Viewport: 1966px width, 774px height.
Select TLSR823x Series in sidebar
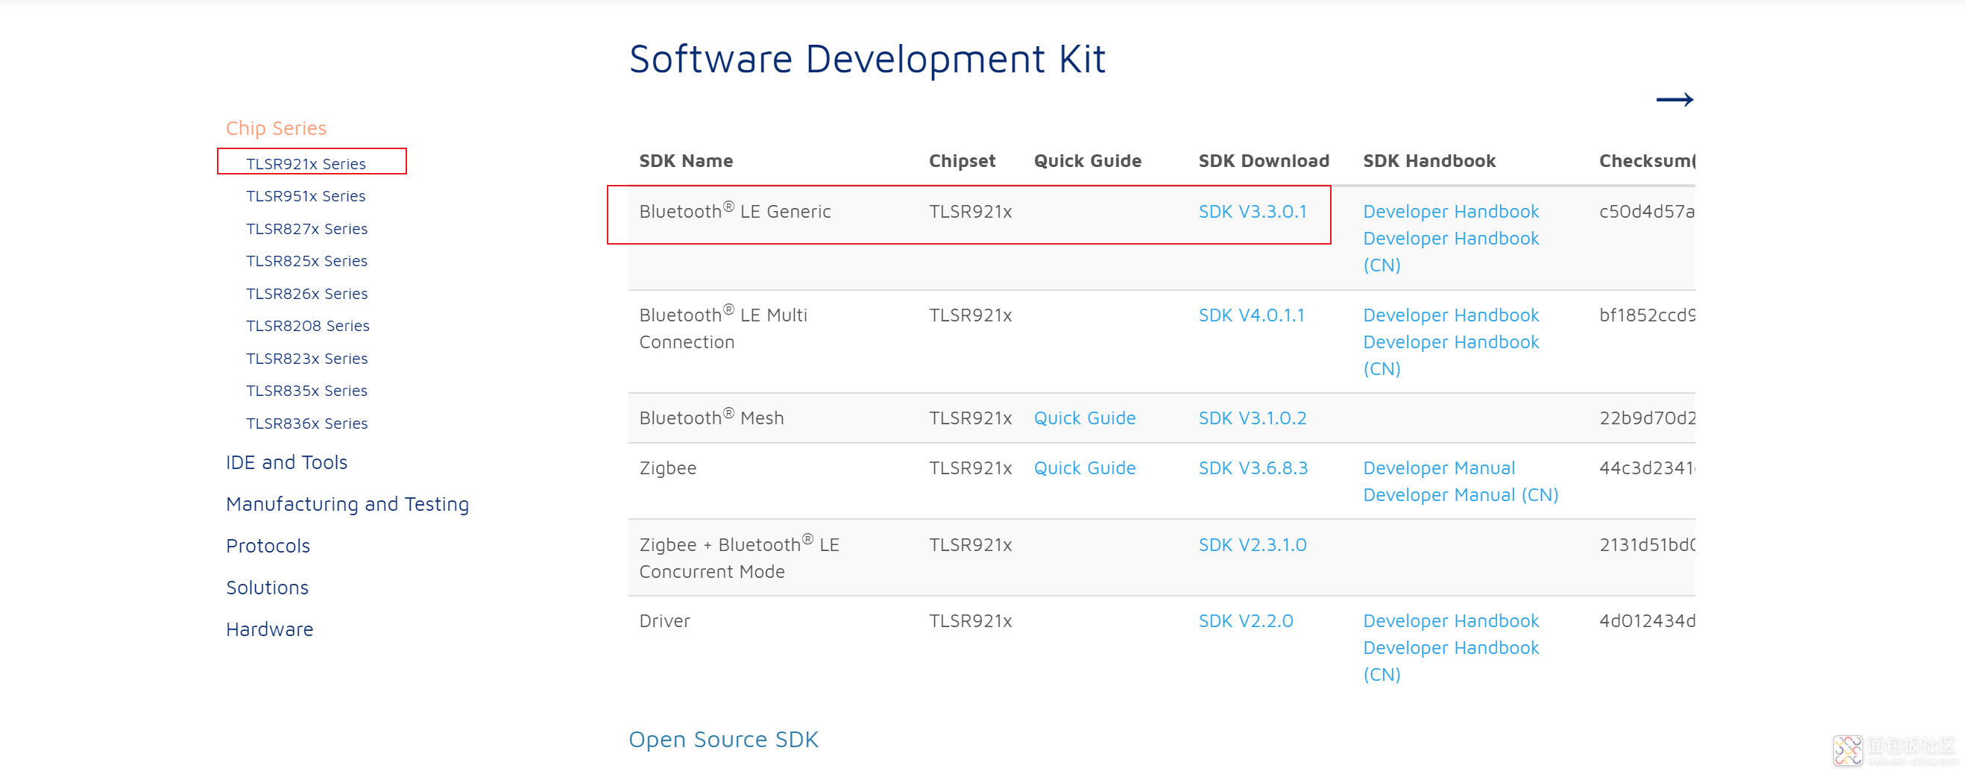(306, 358)
